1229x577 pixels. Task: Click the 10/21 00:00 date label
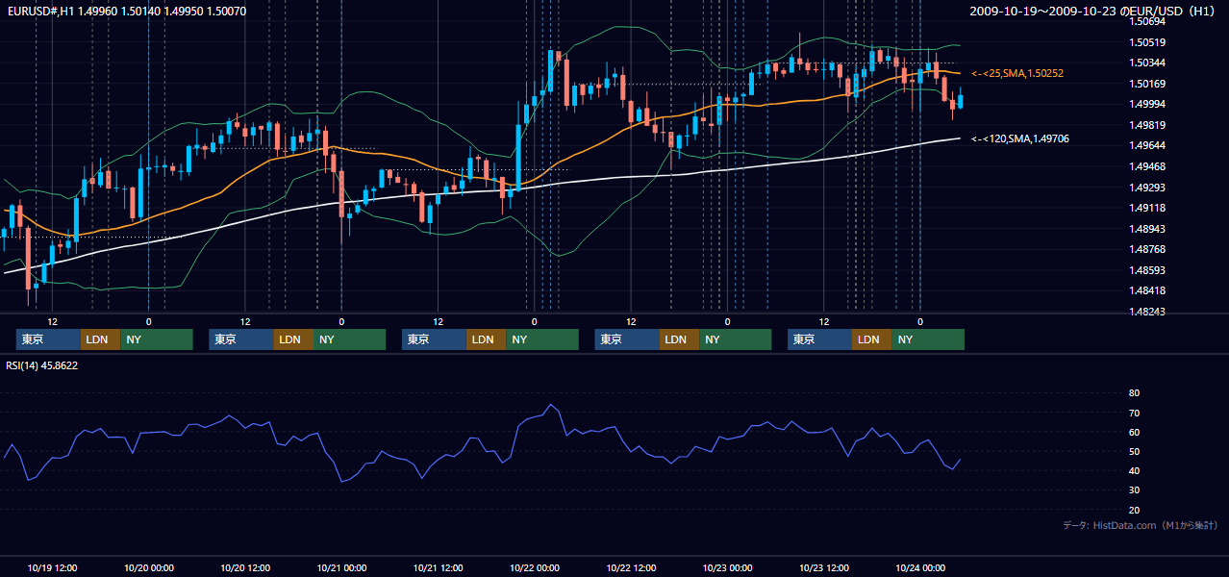341,567
